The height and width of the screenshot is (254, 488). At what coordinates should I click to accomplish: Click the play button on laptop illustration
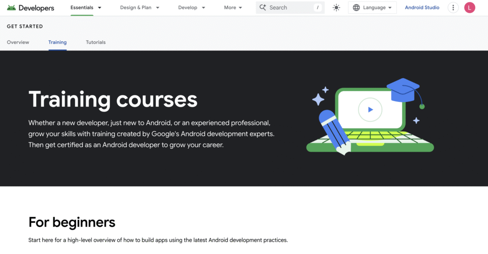[x=370, y=110]
